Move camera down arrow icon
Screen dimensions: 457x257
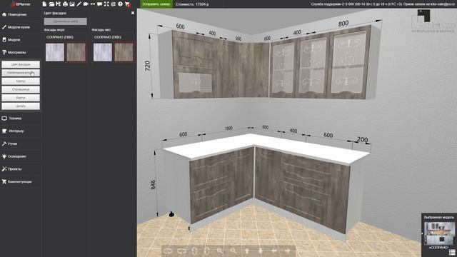coord(260,251)
